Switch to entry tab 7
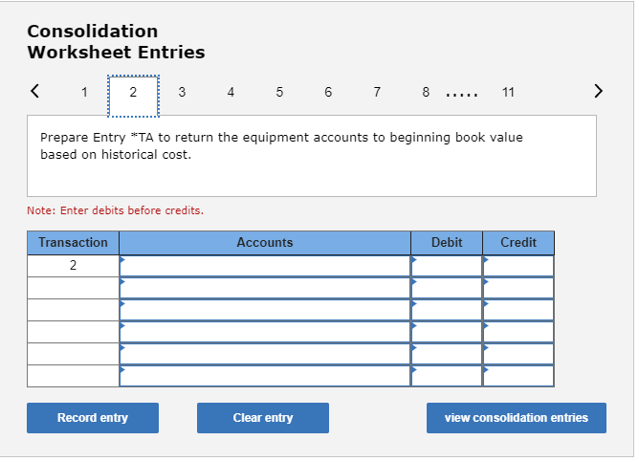 click(x=377, y=92)
